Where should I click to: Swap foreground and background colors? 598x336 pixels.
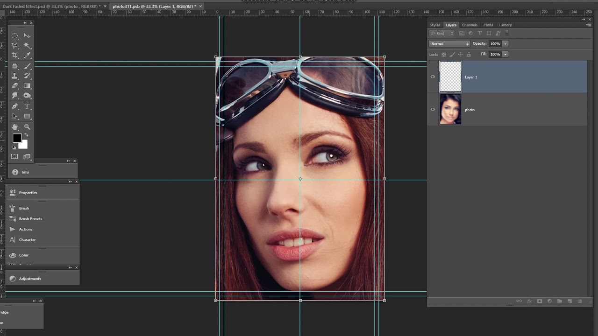tap(26, 135)
